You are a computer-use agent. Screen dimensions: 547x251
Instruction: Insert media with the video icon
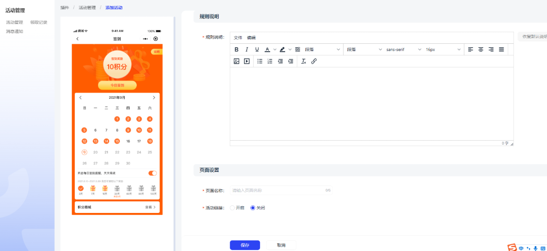click(x=247, y=61)
